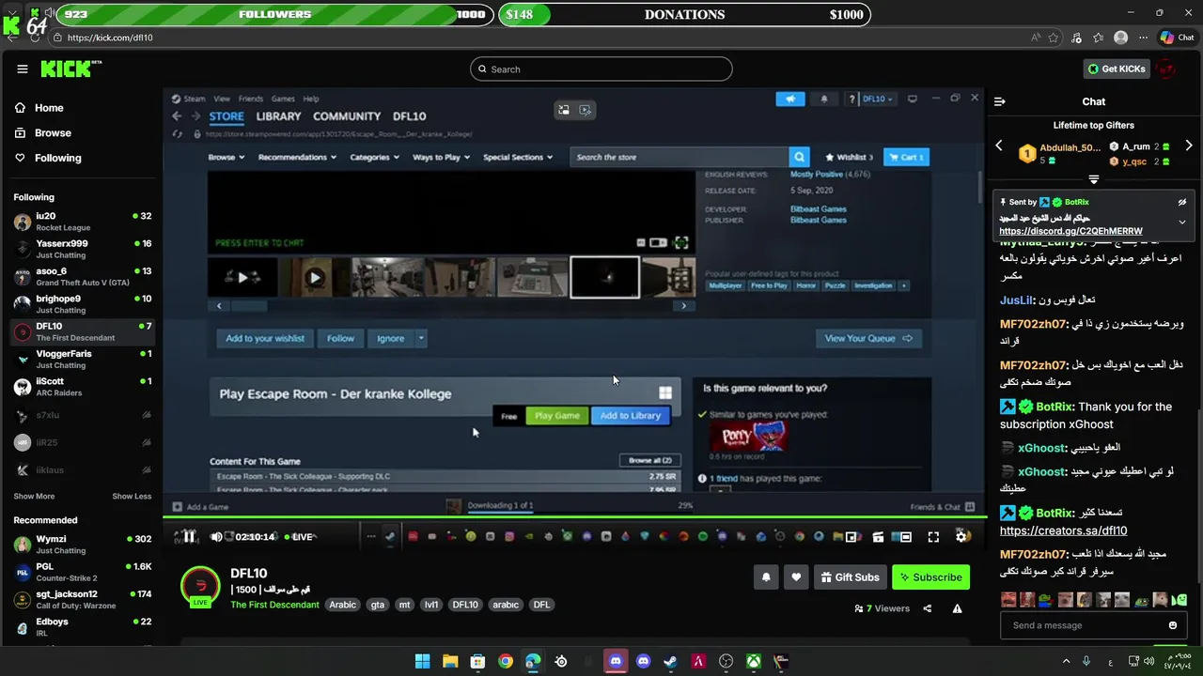Screen dimensions: 1203x676
Task: Open Xbox app from taskbar
Action: pos(753,662)
